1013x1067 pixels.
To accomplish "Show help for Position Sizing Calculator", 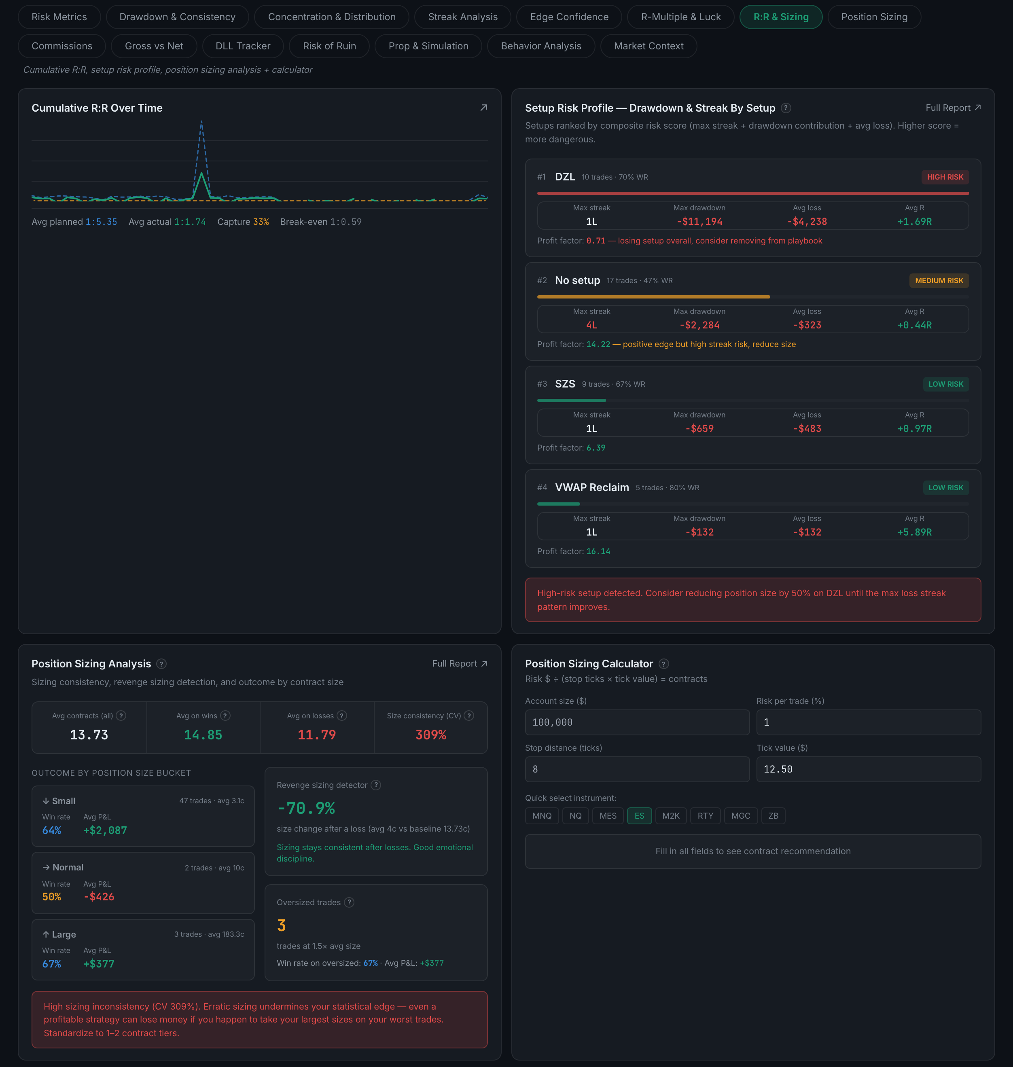I will [663, 664].
